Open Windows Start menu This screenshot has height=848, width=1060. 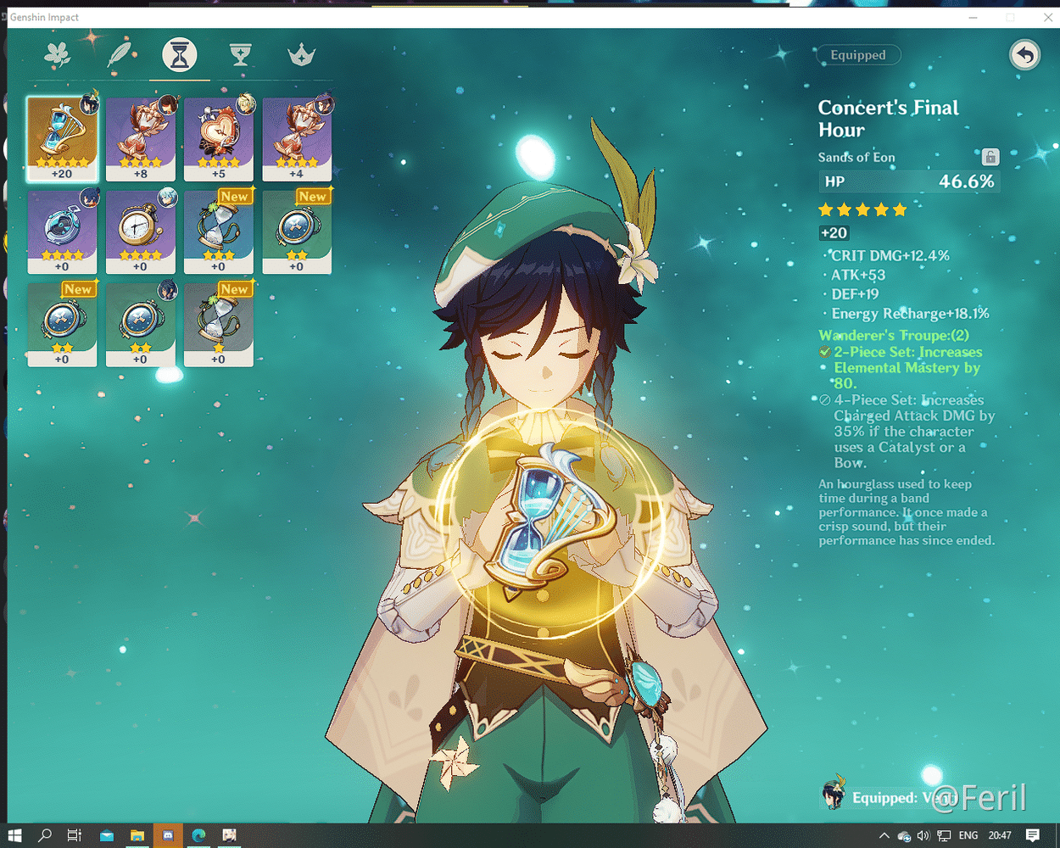point(14,835)
